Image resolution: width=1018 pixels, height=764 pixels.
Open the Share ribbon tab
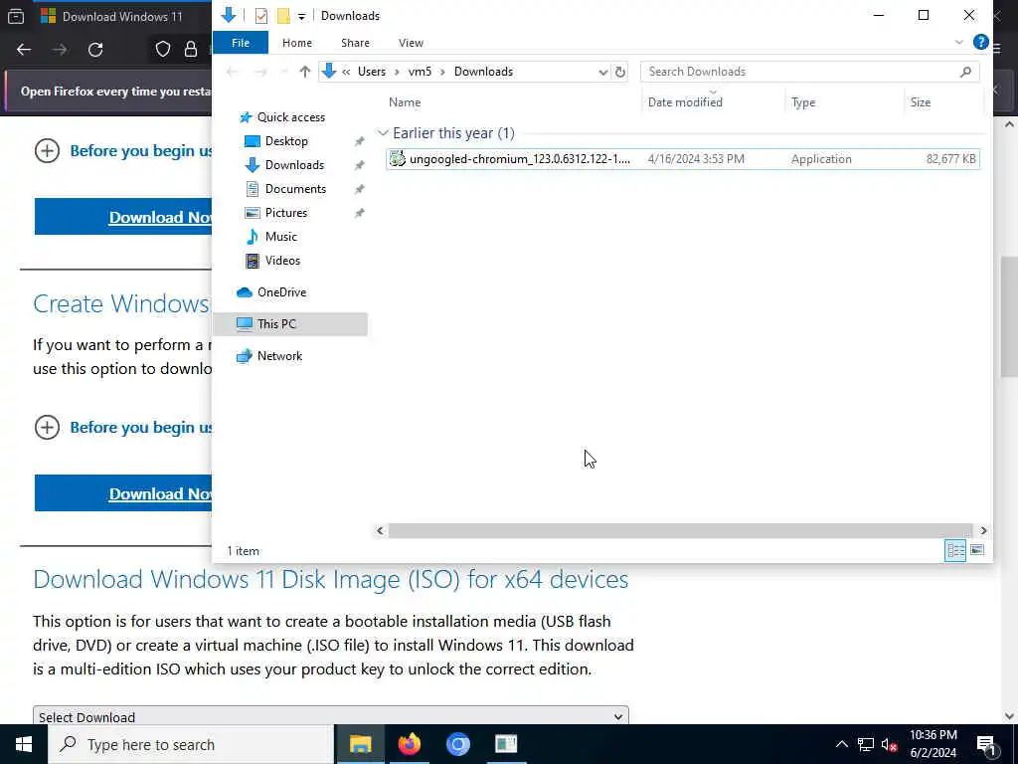(355, 43)
